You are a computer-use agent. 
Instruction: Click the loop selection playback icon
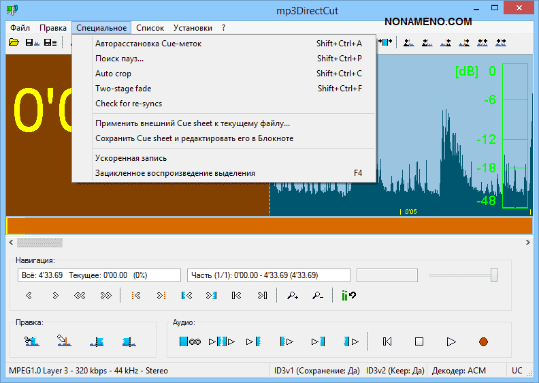click(x=189, y=341)
